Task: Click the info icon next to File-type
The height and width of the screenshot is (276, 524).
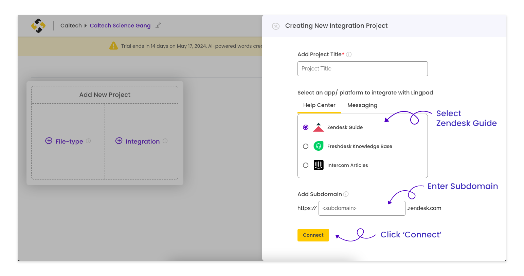Action: click(88, 141)
